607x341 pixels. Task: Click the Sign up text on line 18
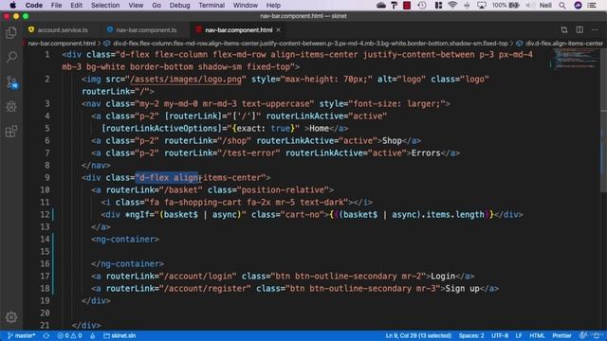click(462, 288)
